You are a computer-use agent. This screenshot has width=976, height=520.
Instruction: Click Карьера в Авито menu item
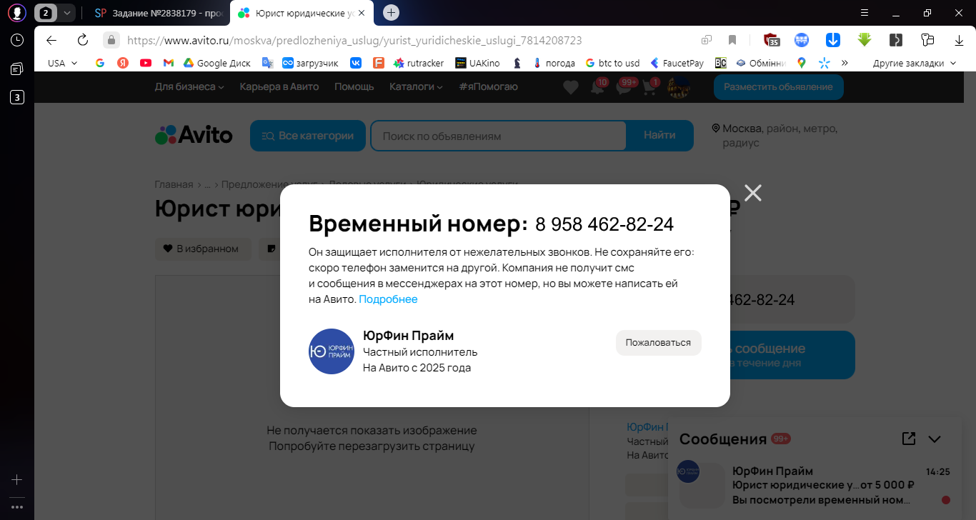pos(279,86)
